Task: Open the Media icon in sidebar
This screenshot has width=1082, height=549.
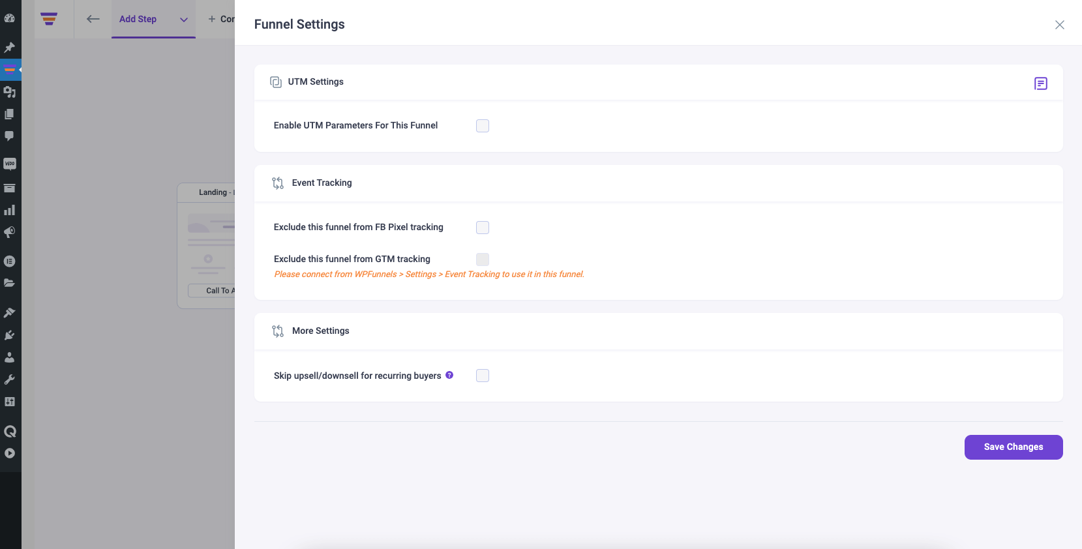Action: (x=10, y=92)
